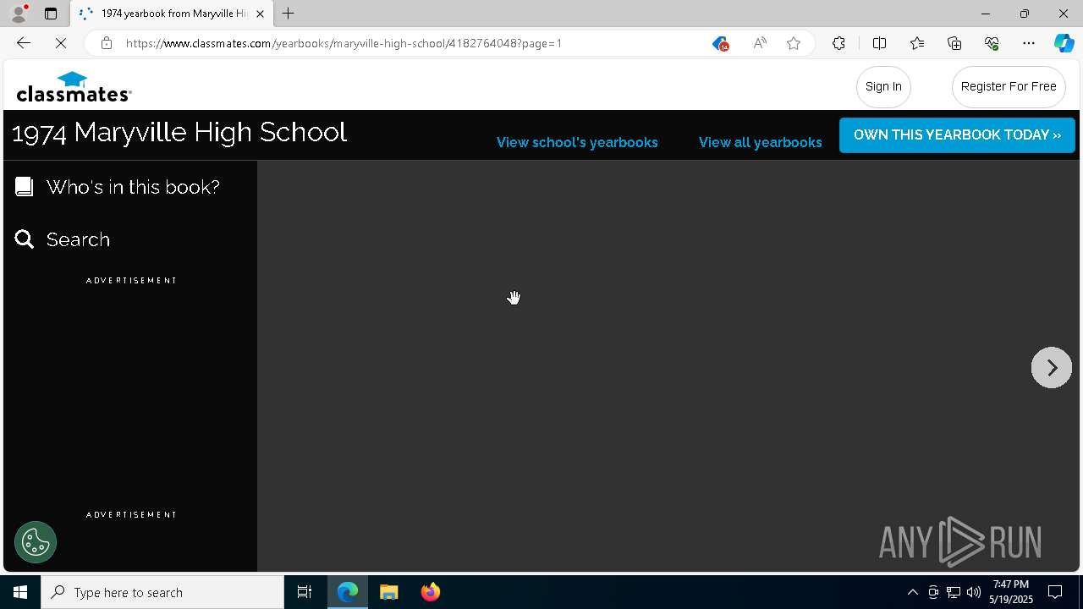Open View school's yearbooks link

pyautogui.click(x=577, y=142)
